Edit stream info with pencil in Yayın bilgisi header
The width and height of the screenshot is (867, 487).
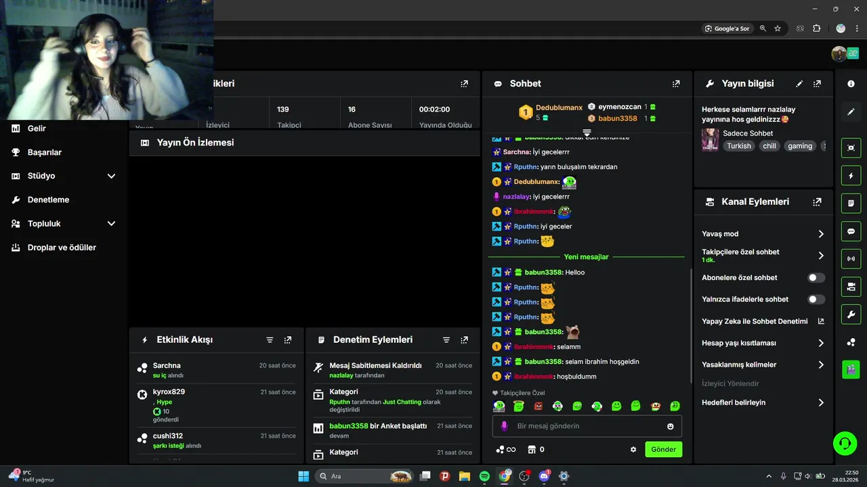click(x=799, y=84)
